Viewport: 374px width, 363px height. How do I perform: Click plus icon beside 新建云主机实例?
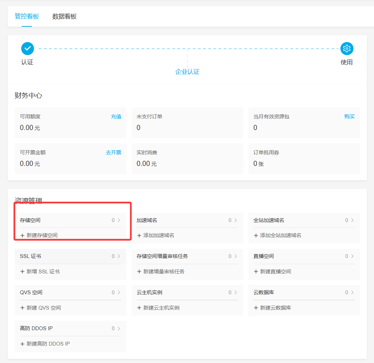click(139, 308)
